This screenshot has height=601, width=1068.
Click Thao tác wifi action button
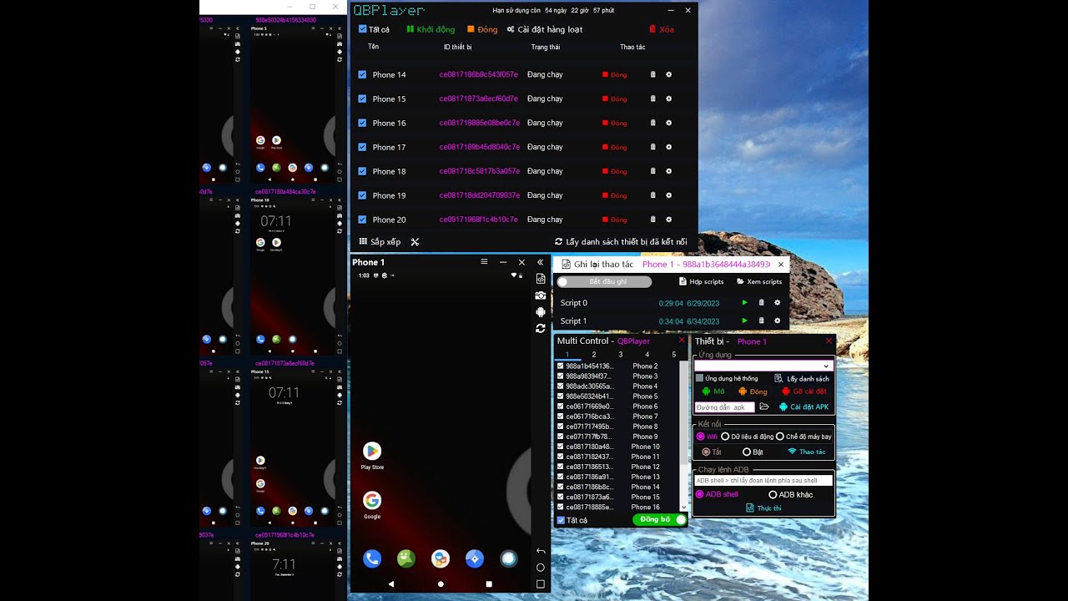807,452
